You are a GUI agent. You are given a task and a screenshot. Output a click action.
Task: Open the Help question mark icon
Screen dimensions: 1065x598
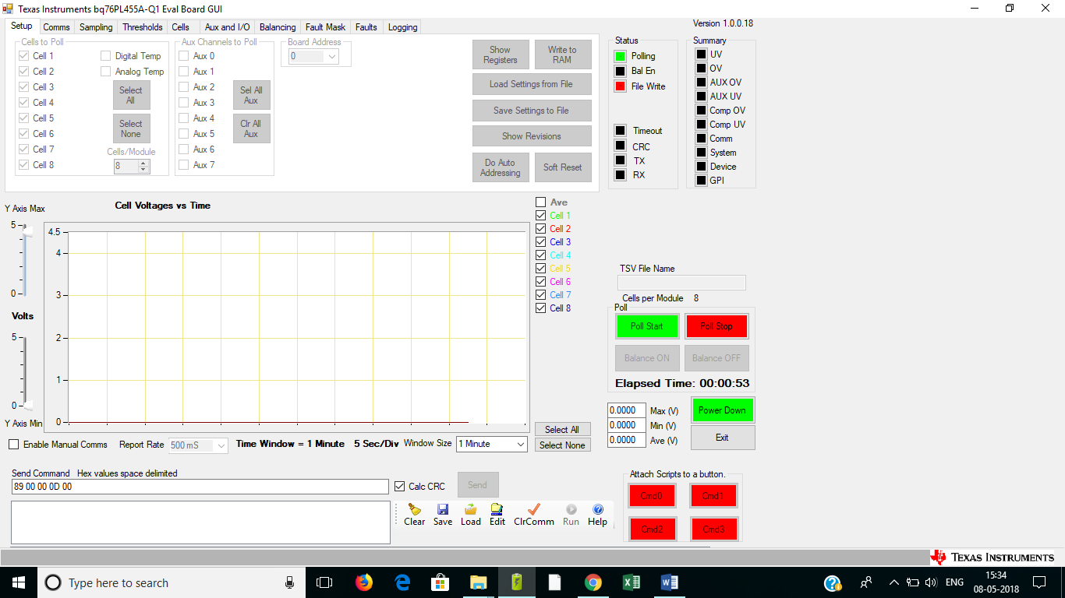click(598, 509)
